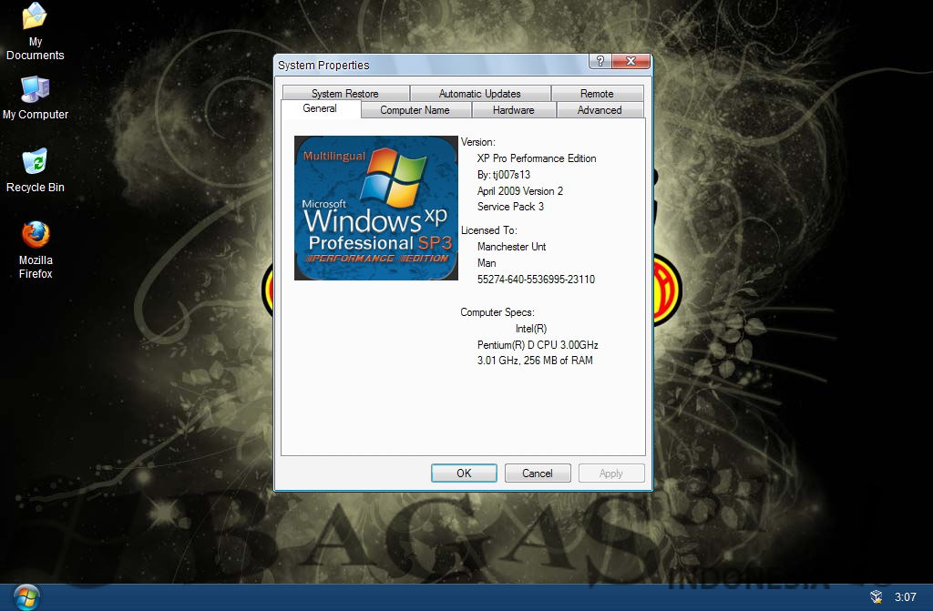Confirm with the OK button
This screenshot has width=933, height=611.
pos(464,473)
